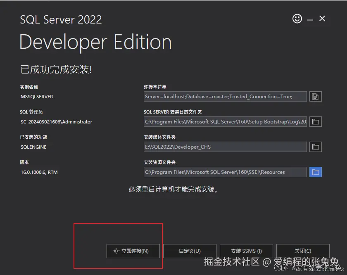Close the installer with the X button
Image resolution: width=347 pixels, height=275 pixels.
(x=322, y=19)
